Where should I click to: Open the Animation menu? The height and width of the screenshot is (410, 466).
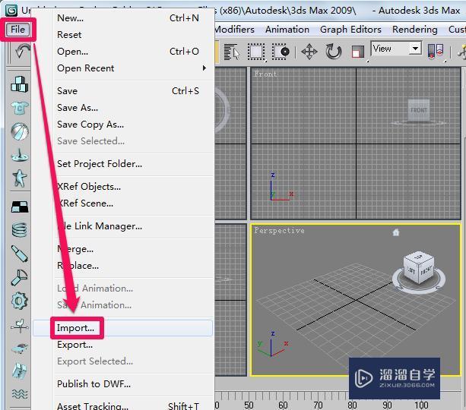pyautogui.click(x=287, y=30)
